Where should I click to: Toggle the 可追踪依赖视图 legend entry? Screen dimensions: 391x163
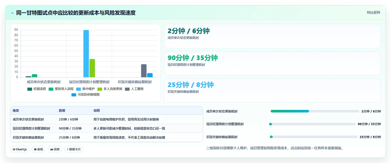click(85, 95)
